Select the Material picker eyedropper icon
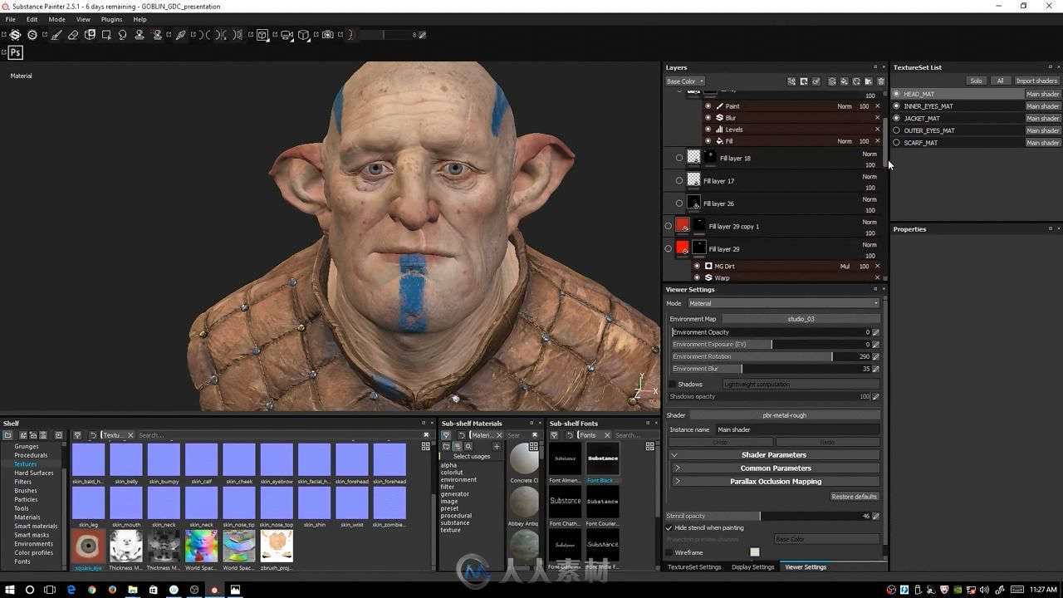The width and height of the screenshot is (1063, 598). tap(180, 35)
